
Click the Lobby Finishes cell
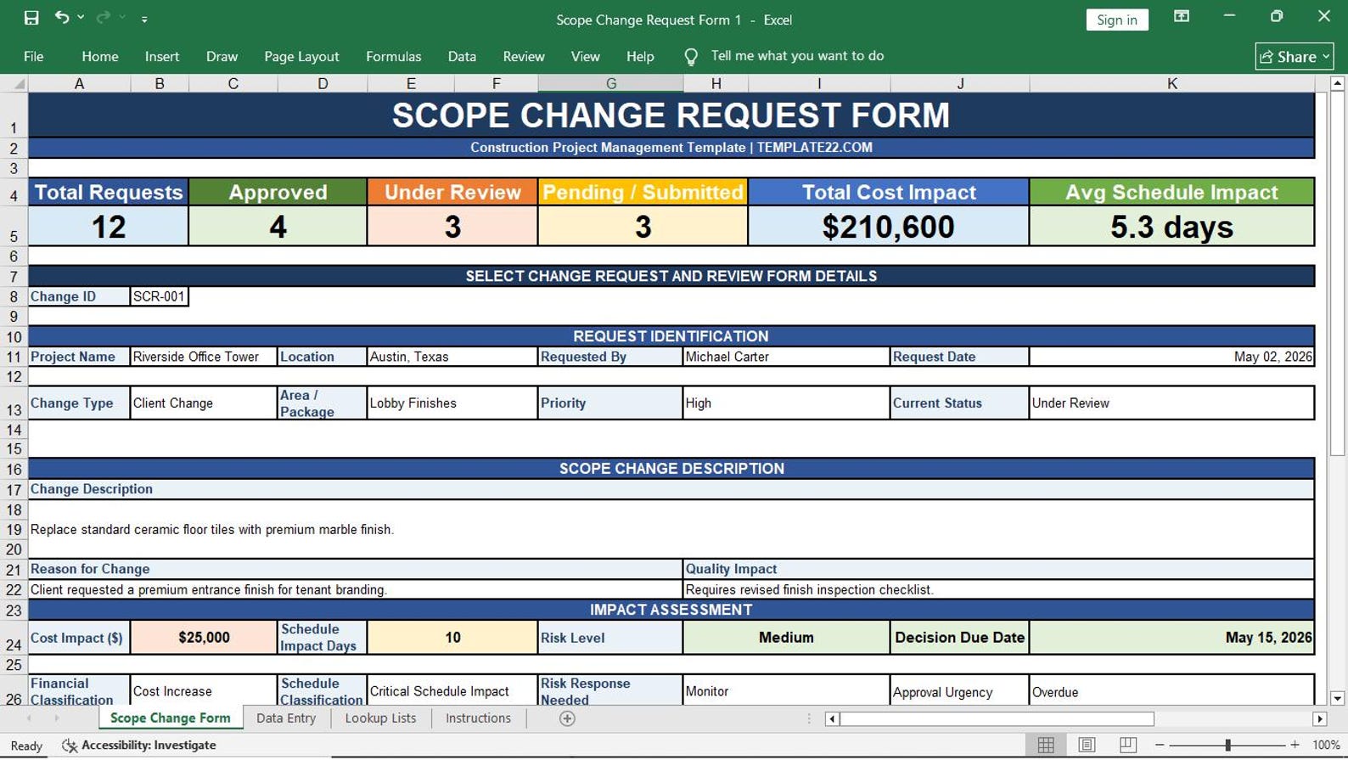pyautogui.click(x=452, y=403)
